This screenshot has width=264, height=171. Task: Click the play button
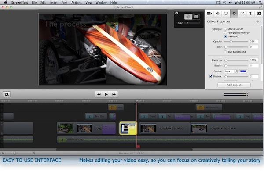[x=106, y=94]
